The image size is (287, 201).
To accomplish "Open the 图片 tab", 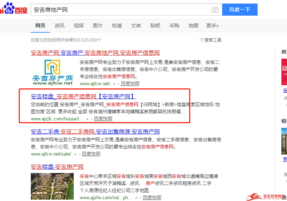I will tap(98, 26).
